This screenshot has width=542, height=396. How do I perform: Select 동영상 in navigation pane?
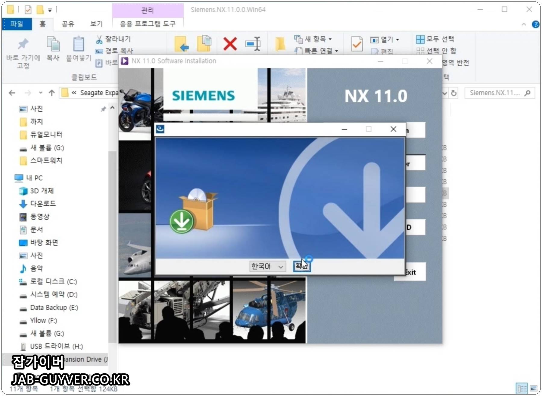(34, 217)
